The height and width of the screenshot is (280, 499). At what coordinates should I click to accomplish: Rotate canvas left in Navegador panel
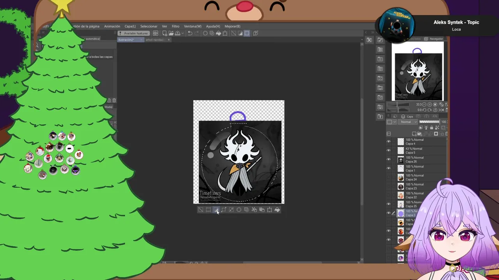click(x=424, y=110)
